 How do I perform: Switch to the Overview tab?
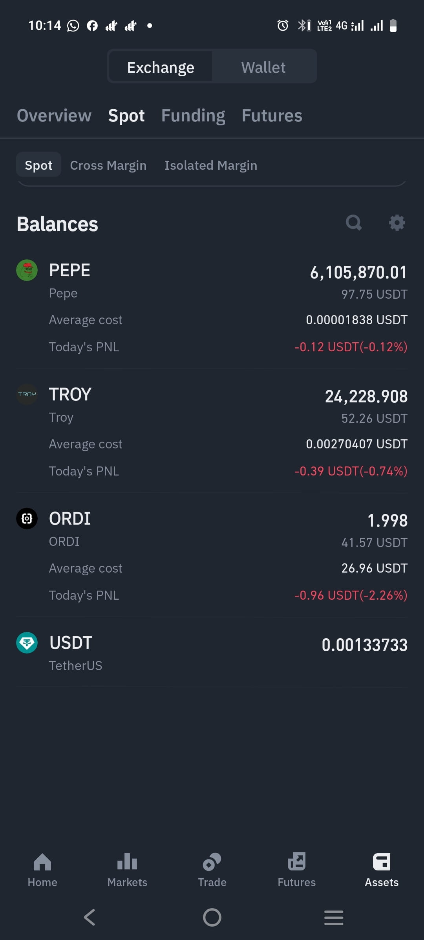pos(54,116)
